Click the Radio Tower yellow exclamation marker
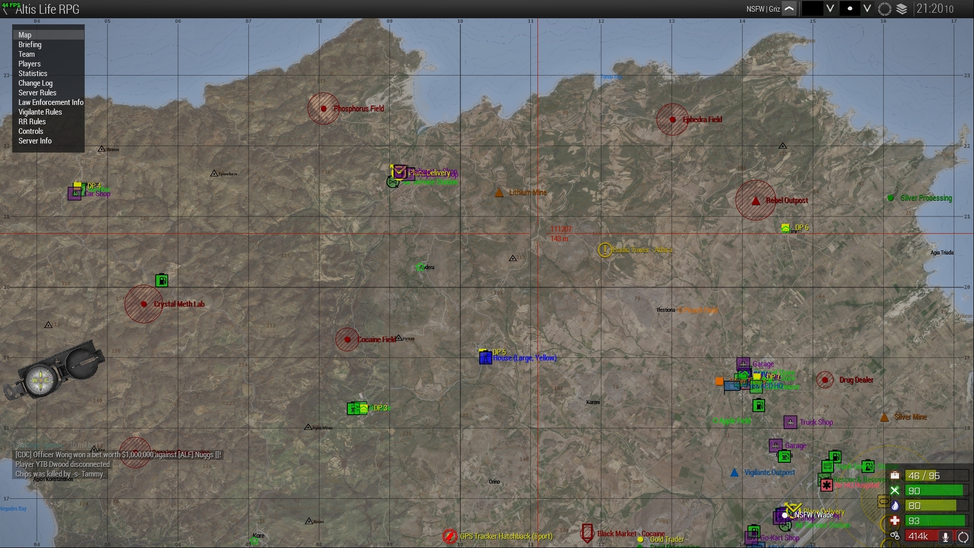The width and height of the screenshot is (974, 548). [x=604, y=250]
